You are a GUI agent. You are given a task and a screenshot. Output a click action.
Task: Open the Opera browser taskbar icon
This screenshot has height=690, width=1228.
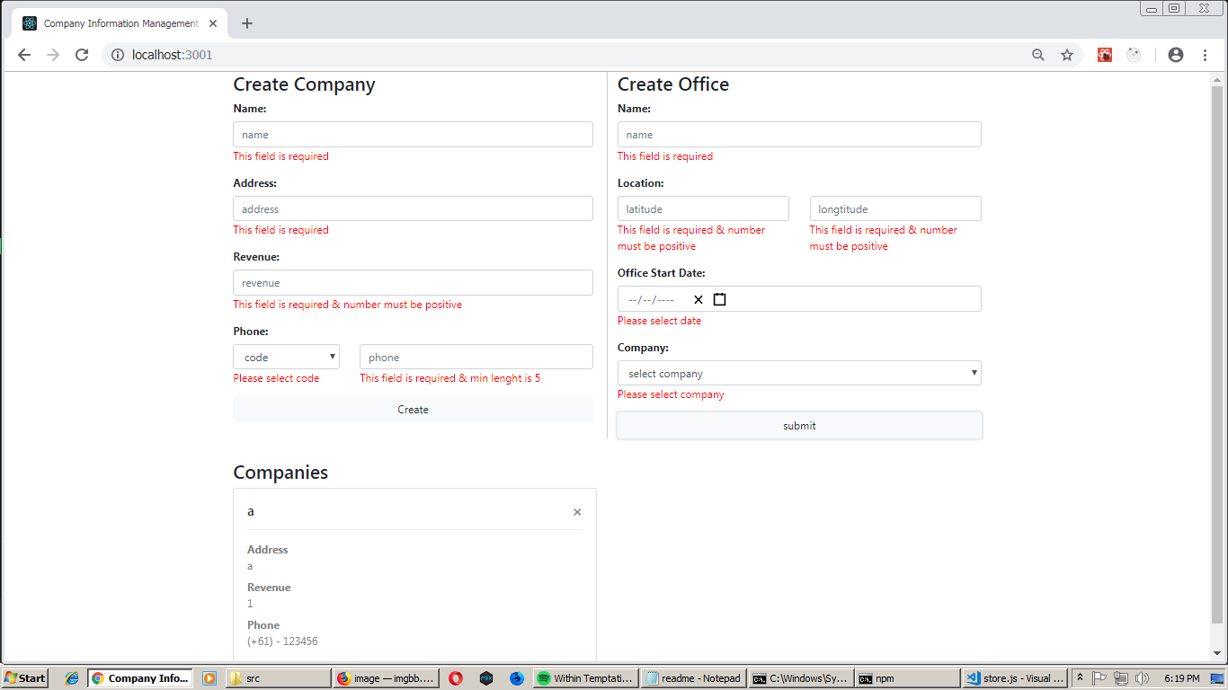coord(456,678)
